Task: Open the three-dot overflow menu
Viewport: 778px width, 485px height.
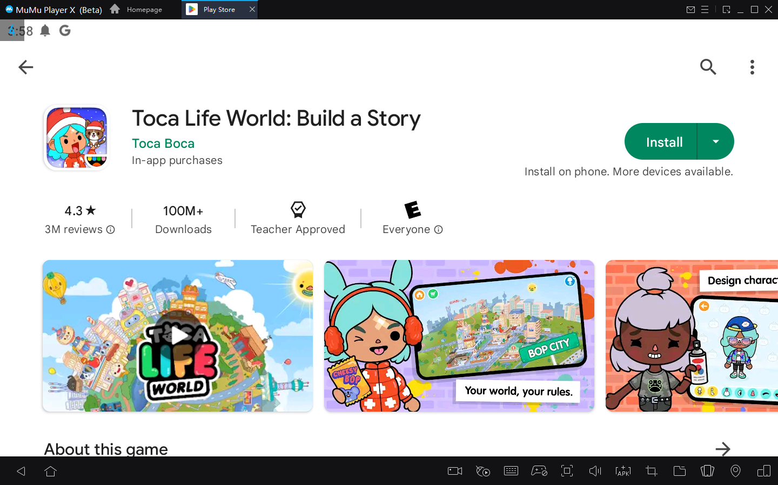Action: 752,67
